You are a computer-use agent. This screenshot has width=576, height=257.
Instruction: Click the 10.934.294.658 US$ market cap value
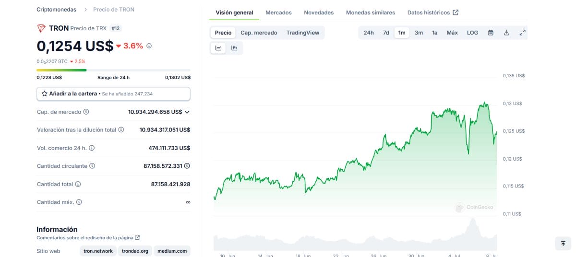click(155, 112)
